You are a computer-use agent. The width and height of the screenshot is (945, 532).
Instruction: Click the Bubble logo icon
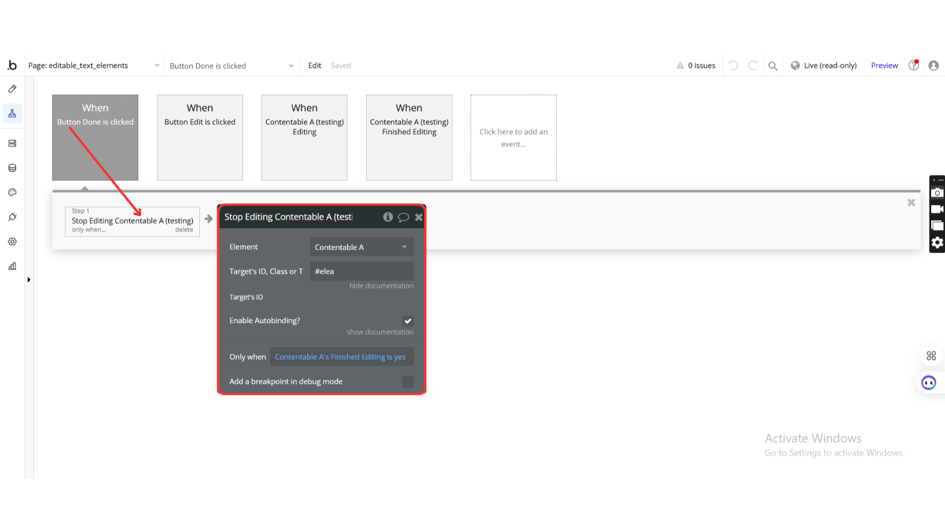click(x=12, y=66)
